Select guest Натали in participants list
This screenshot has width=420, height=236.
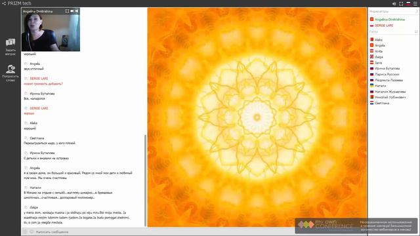381,86
